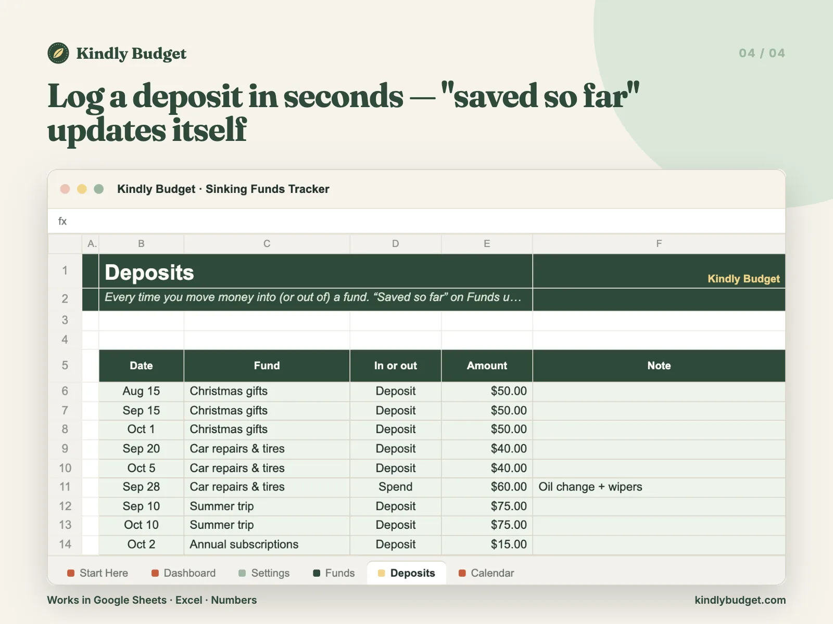Select the 'Annual subscriptions' fund cell
The image size is (833, 624).
(267, 544)
